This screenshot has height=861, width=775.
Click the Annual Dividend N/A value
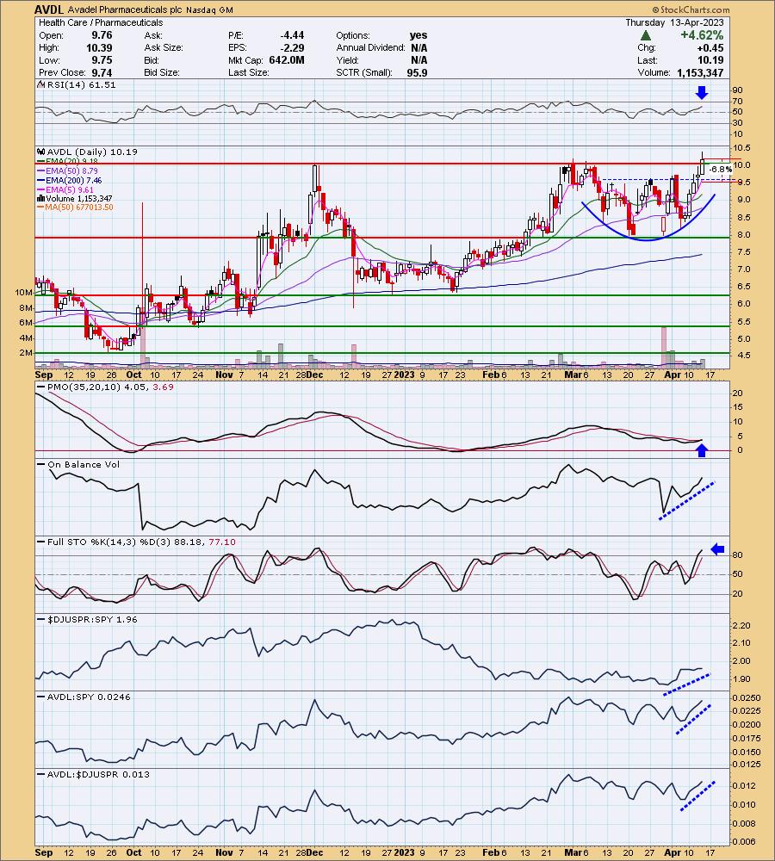(419, 47)
